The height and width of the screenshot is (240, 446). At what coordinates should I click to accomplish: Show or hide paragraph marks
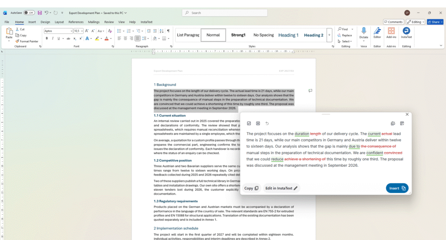169,31
